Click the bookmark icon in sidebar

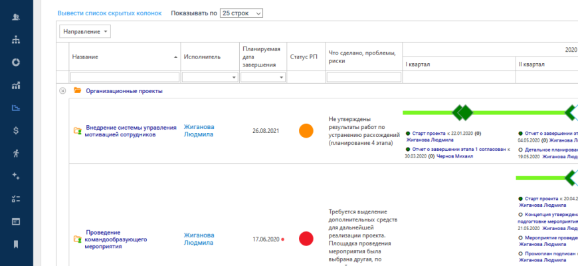pos(16,243)
